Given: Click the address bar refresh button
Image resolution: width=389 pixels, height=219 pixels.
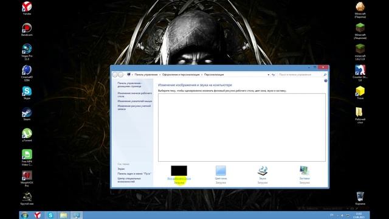Looking at the screenshot, I should (x=273, y=74).
